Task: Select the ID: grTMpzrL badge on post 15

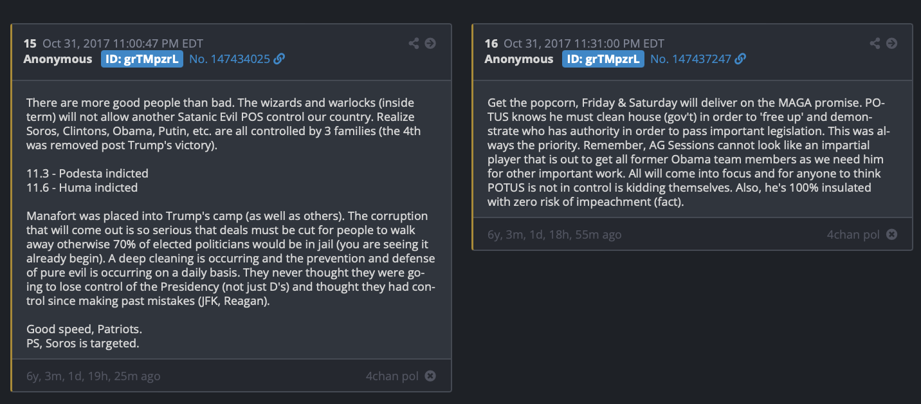Action: tap(142, 59)
